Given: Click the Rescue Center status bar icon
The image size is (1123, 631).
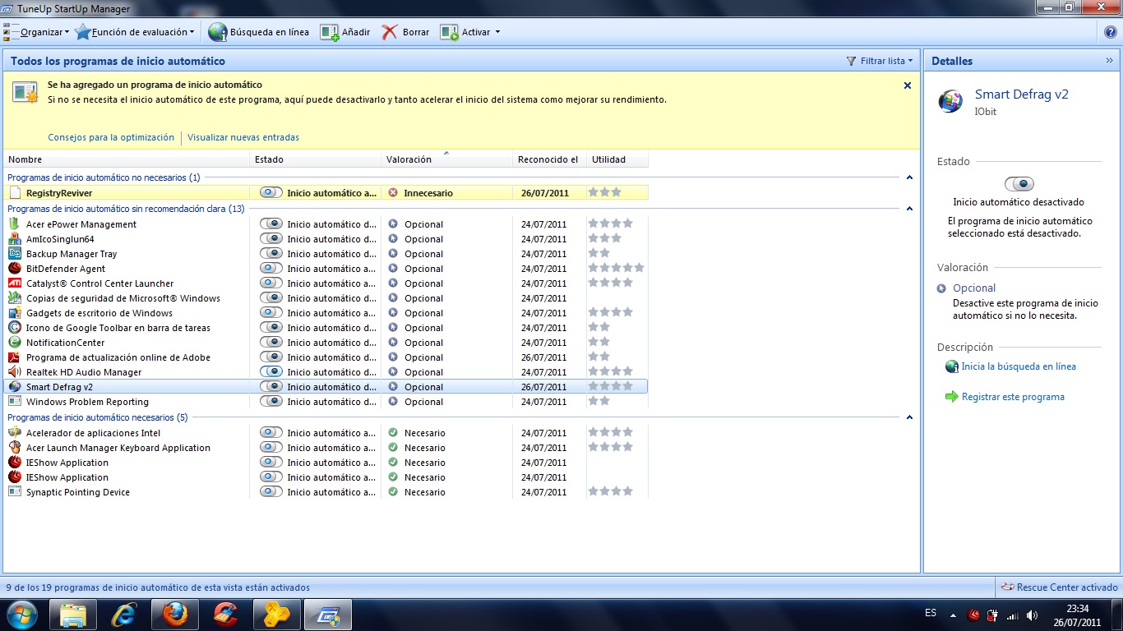Looking at the screenshot, I should pyautogui.click(x=1007, y=587).
